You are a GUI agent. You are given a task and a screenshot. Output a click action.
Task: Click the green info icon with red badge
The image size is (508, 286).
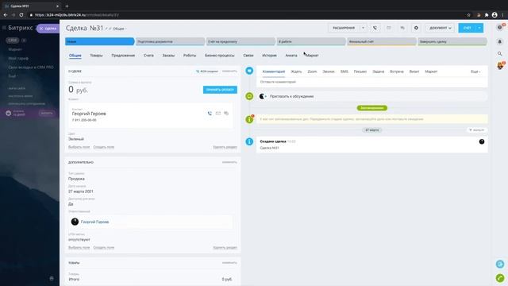pyautogui.click(x=249, y=119)
